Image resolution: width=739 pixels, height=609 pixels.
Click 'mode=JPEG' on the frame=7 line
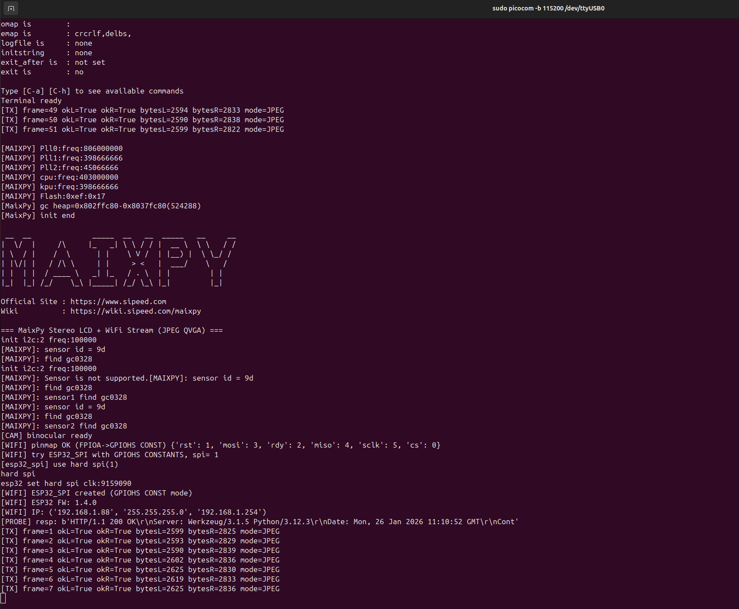pyautogui.click(x=261, y=589)
